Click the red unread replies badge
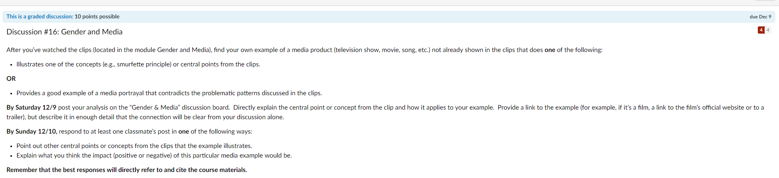 click(761, 30)
